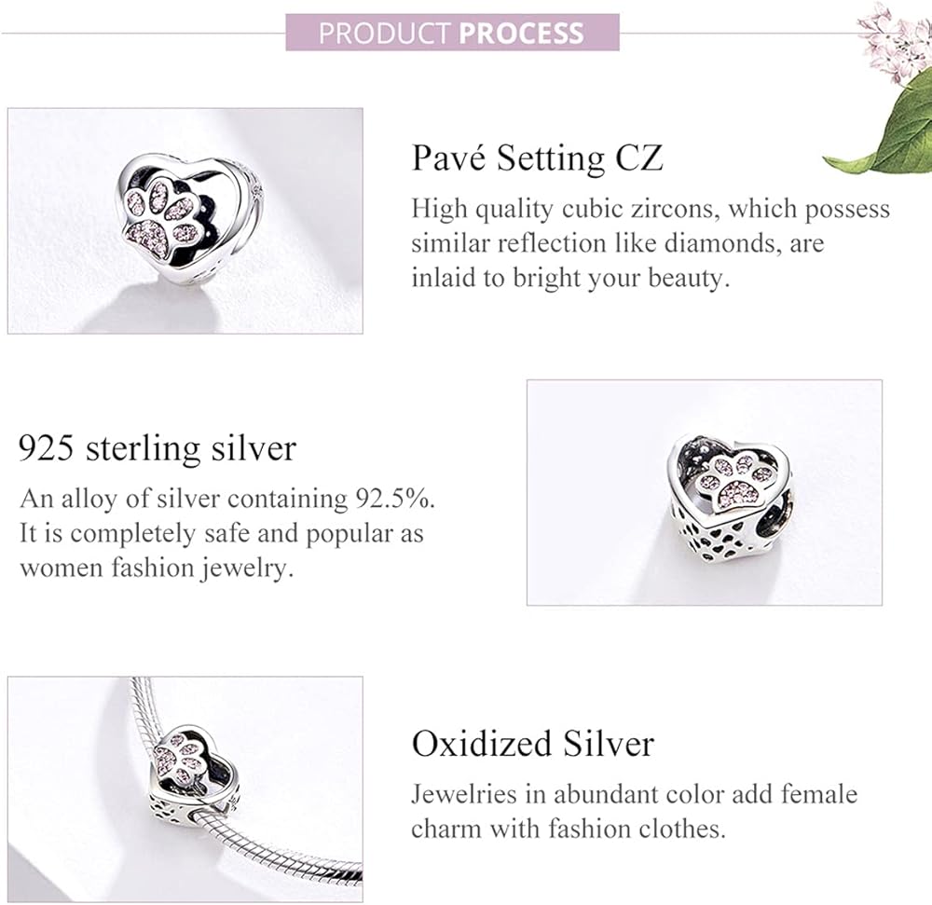Select the "925 sterling silver" heading
The image size is (932, 905).
158,449
